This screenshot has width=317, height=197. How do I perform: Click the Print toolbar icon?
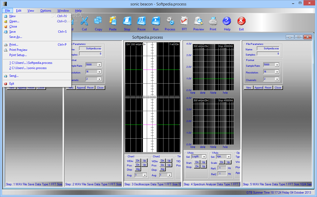[213, 21]
